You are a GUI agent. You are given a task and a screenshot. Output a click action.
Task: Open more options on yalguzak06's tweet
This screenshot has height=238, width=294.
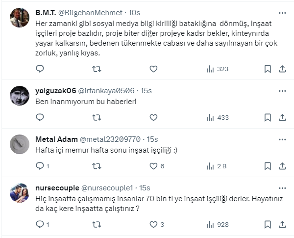[282, 90]
